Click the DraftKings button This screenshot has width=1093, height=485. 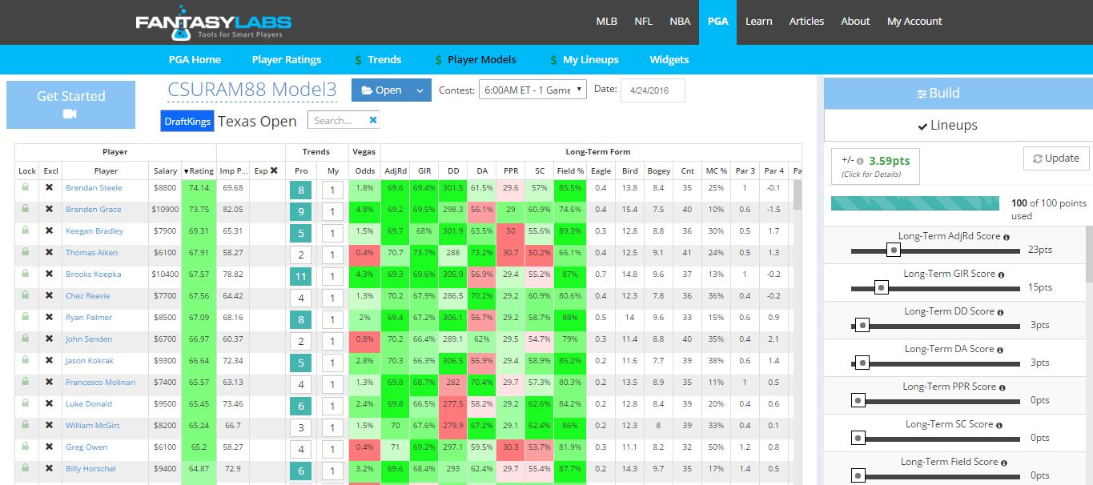[187, 121]
